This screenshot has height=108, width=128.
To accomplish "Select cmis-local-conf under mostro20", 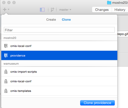I will [x=59, y=46].
